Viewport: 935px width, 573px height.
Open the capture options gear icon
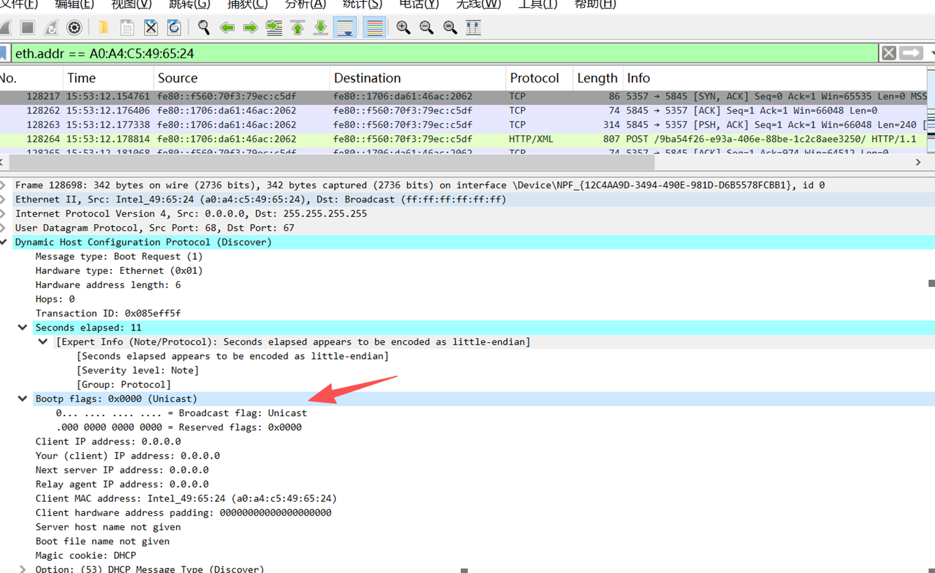click(x=75, y=28)
